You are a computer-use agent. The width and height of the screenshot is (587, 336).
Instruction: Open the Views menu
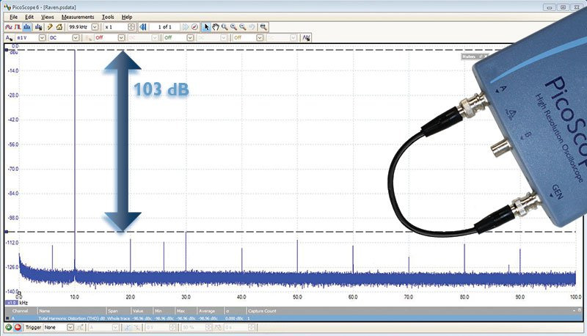48,16
